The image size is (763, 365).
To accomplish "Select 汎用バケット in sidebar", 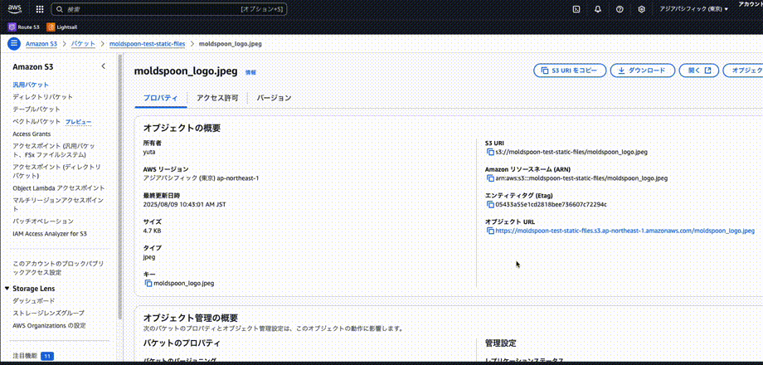I will 31,85.
